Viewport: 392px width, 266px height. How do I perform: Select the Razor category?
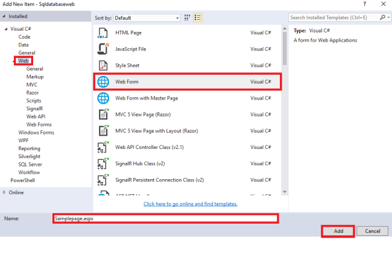(x=33, y=93)
